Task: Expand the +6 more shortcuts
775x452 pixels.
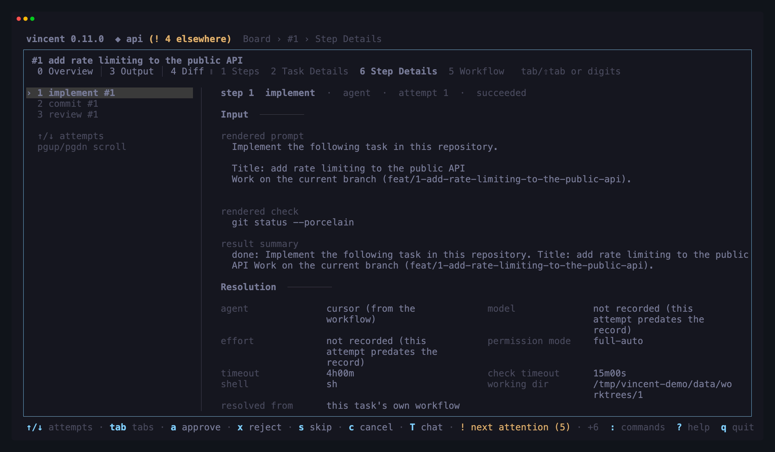Action: point(593,427)
